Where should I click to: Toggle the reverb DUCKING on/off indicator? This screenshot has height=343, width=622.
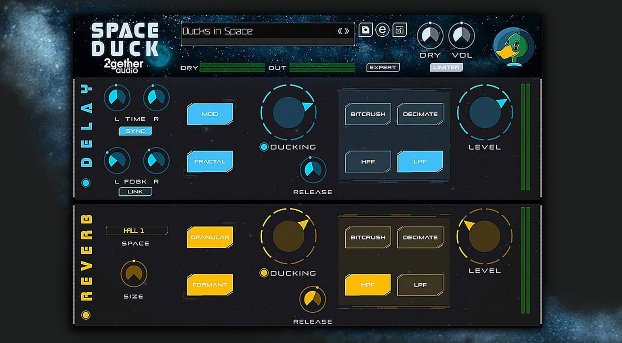264,273
